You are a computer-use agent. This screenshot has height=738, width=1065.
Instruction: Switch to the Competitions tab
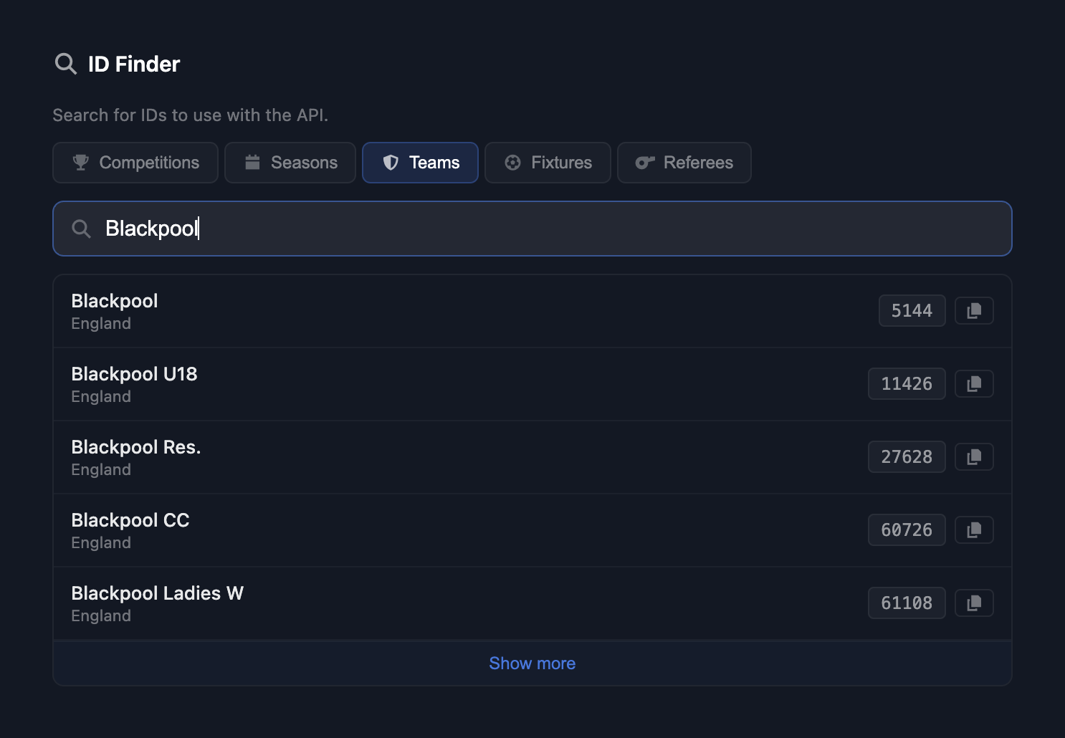pyautogui.click(x=135, y=163)
